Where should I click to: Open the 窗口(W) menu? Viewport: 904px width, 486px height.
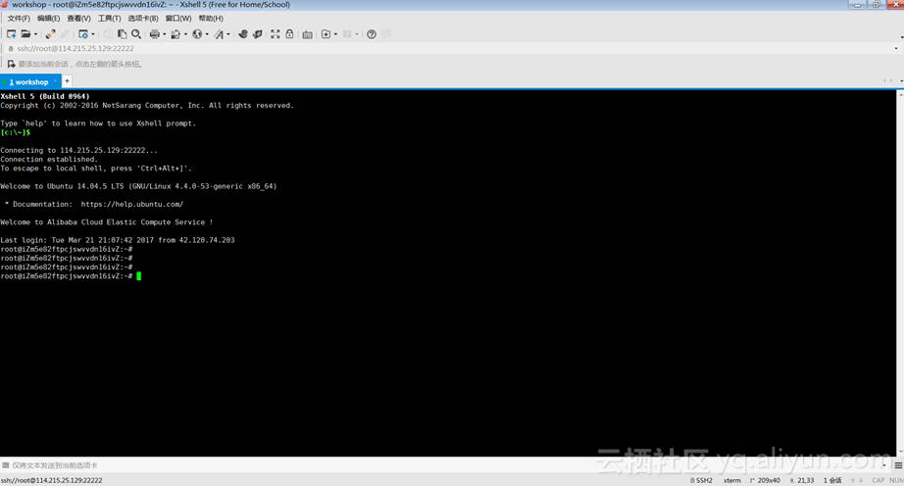point(178,19)
